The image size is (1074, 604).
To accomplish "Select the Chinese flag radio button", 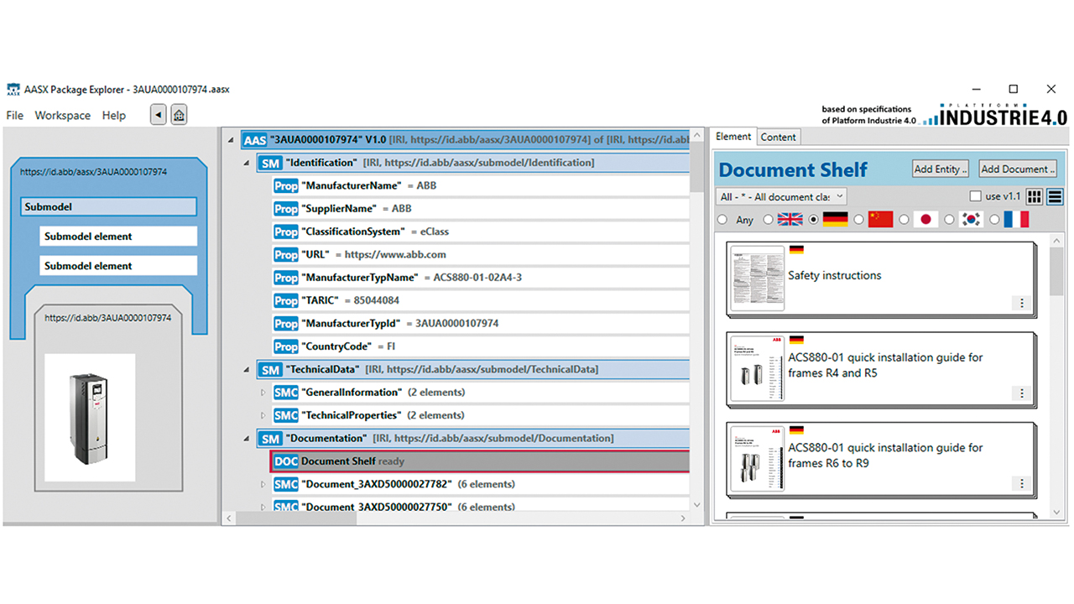I will pos(858,220).
